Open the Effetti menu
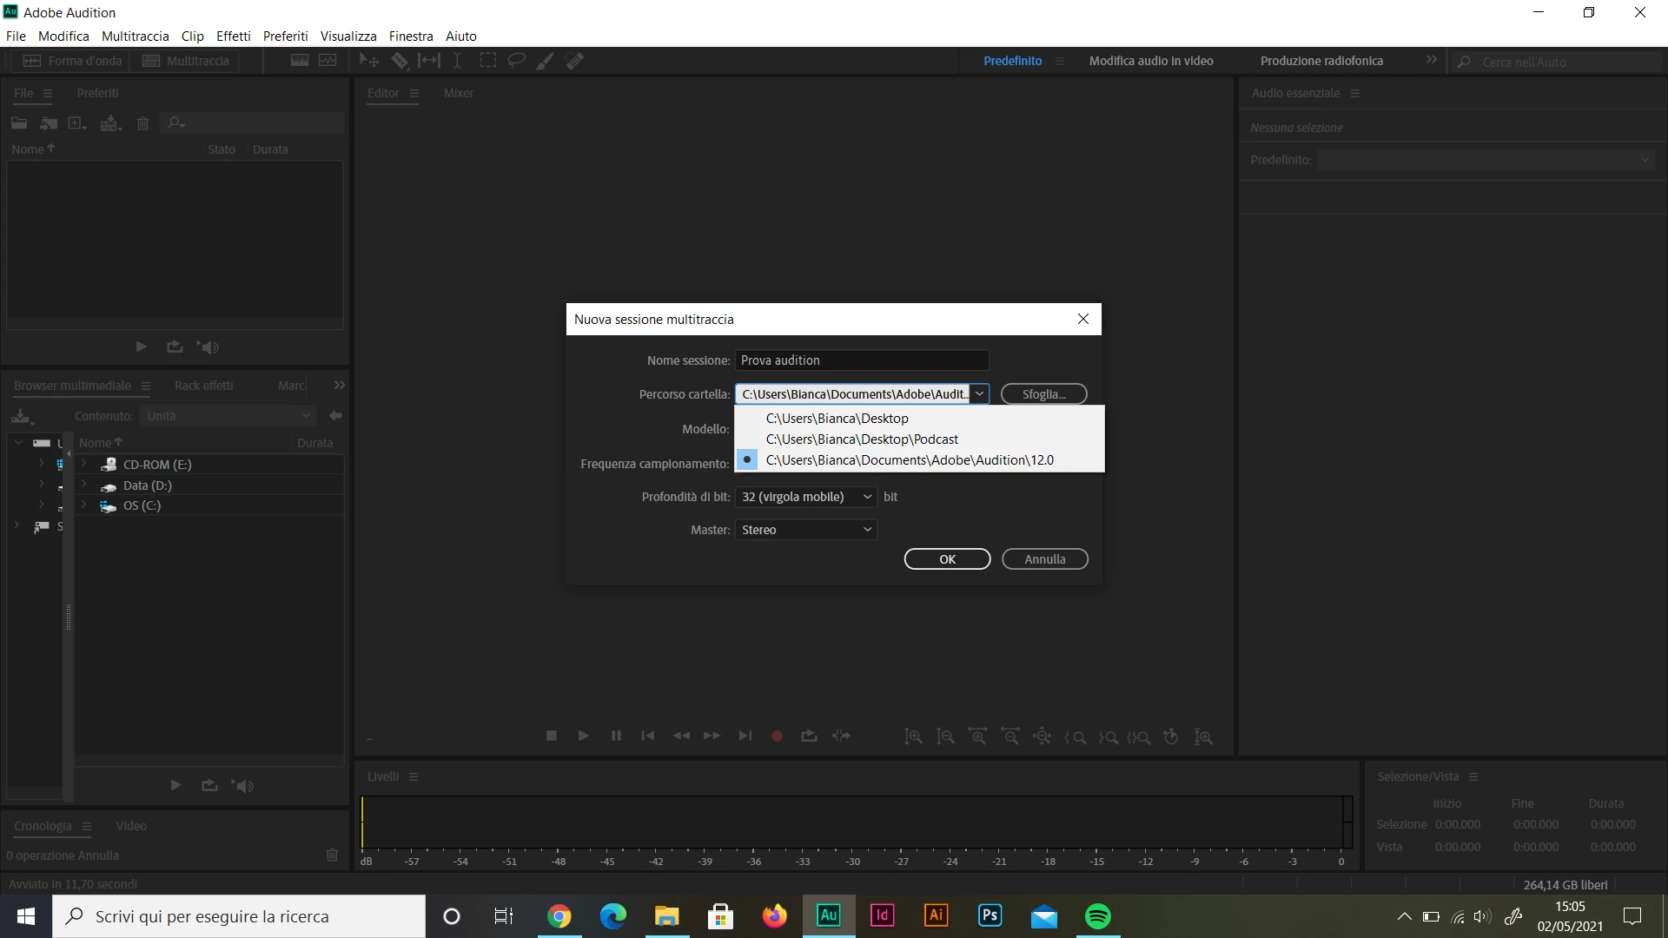This screenshot has width=1668, height=938. [x=233, y=36]
